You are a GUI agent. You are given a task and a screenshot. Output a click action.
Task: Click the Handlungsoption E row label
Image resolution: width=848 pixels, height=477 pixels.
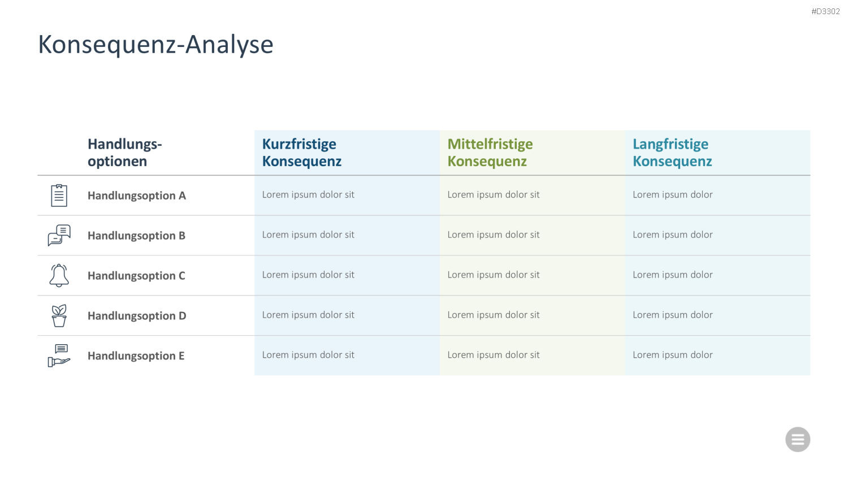pyautogui.click(x=136, y=356)
